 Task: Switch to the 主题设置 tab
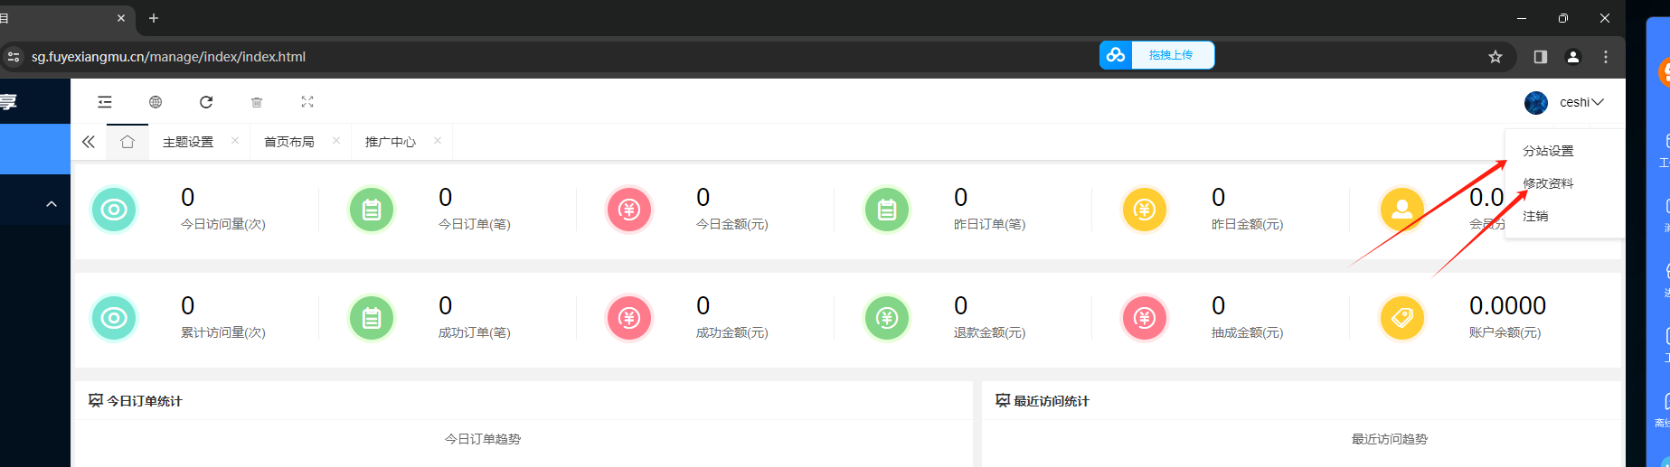(x=188, y=142)
